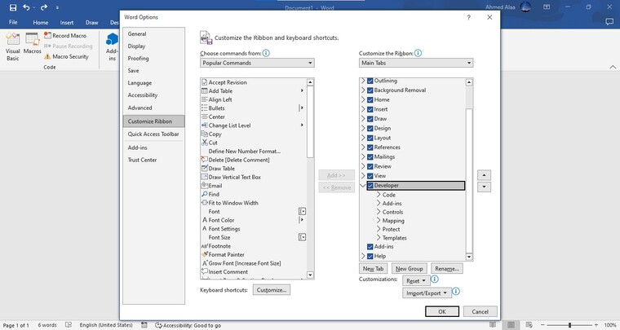Toggle the Background Removal checkbox
Screen dimensions: 620x330
pyautogui.click(x=370, y=90)
